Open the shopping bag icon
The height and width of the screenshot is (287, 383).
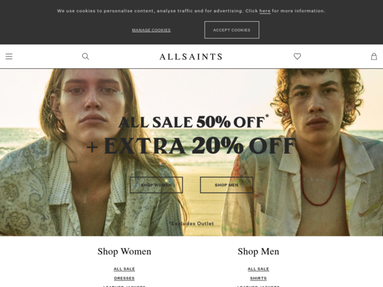pyautogui.click(x=374, y=56)
